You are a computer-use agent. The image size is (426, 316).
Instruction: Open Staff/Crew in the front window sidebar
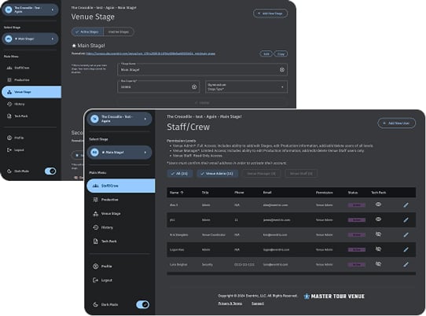pos(121,186)
